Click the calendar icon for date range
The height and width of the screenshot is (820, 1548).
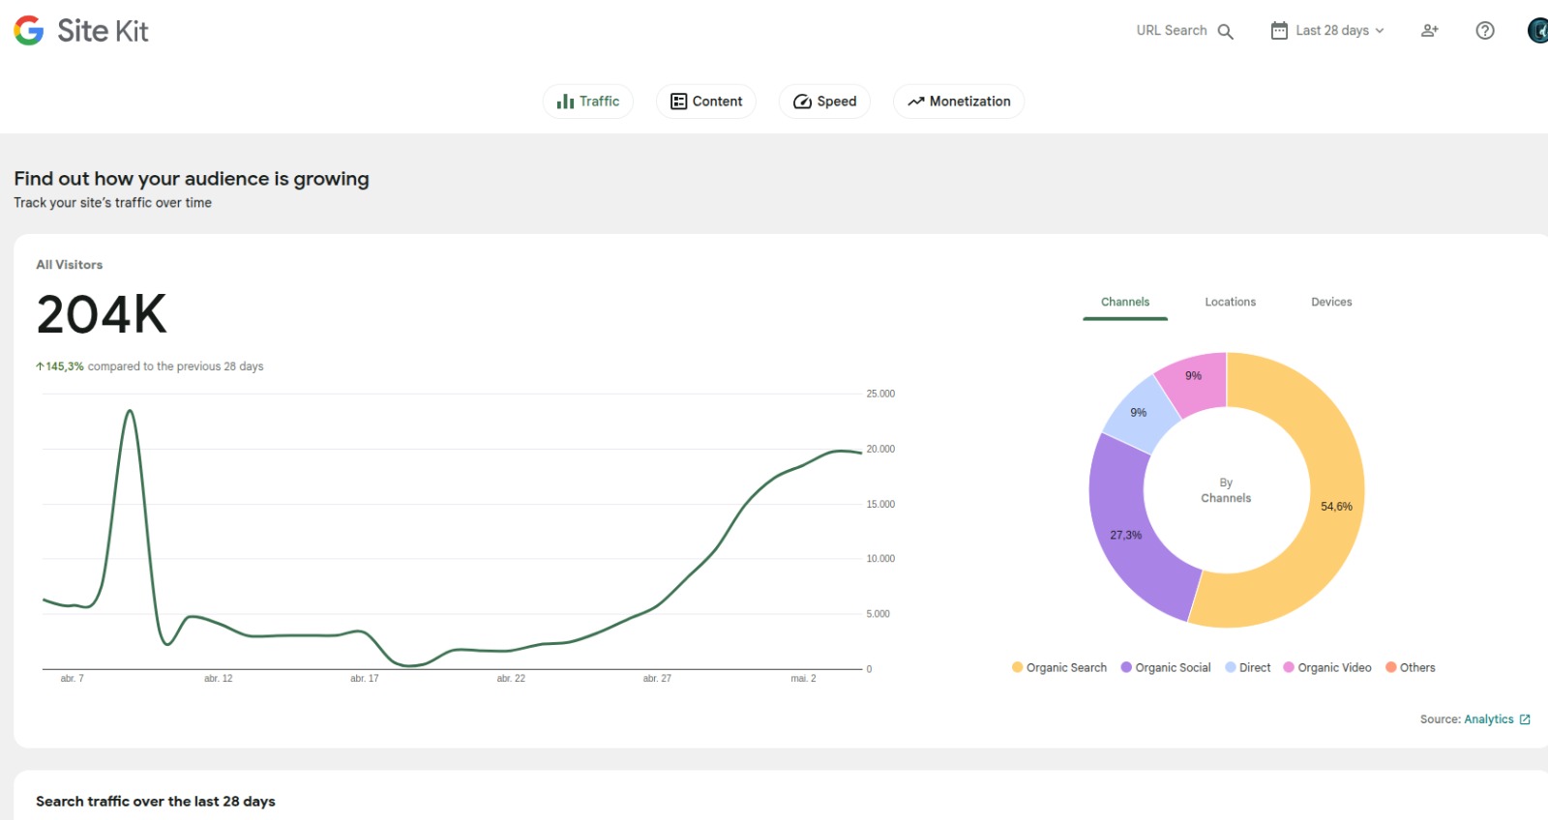(x=1279, y=31)
